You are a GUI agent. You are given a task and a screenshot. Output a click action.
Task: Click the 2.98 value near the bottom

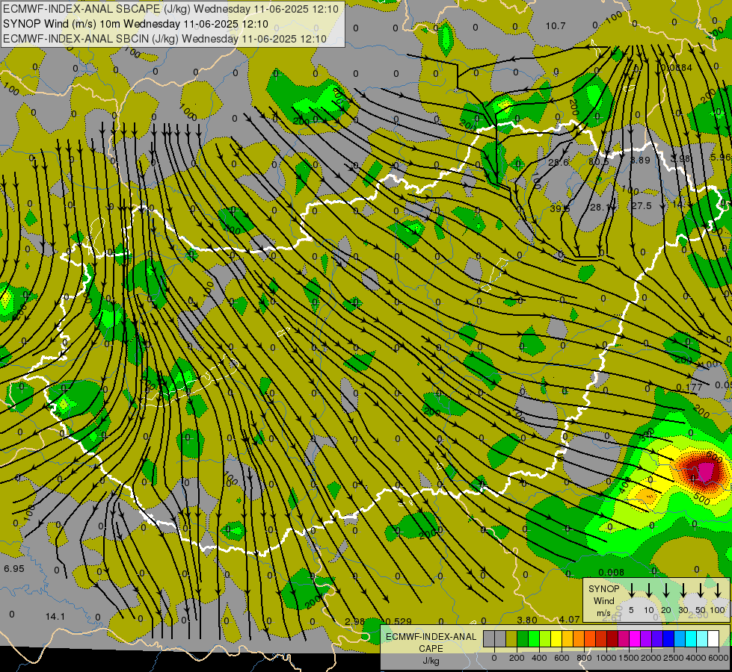[x=354, y=621]
